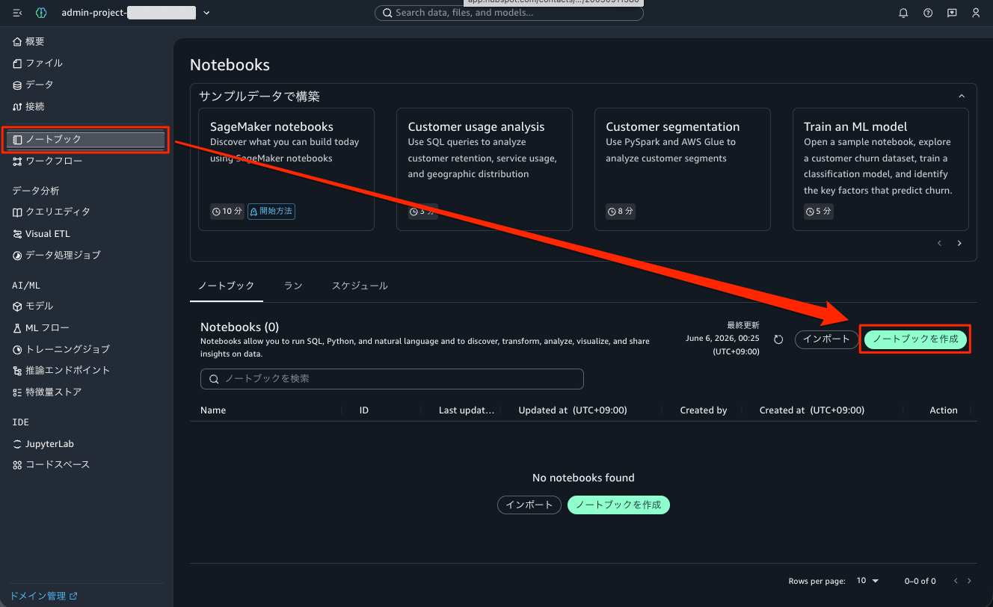The height and width of the screenshot is (607, 993).
Task: Open the ドメイン管理 external link
Action: 43,597
